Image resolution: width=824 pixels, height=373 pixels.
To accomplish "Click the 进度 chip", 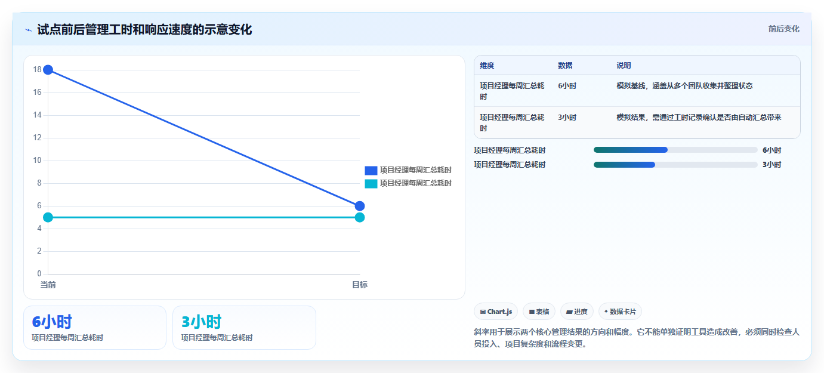I will click(577, 312).
